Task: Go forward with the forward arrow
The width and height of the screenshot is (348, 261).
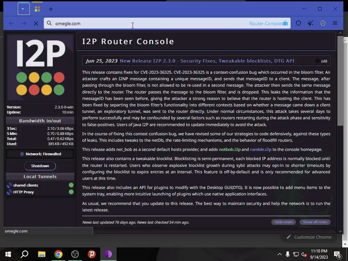Action: (24, 23)
